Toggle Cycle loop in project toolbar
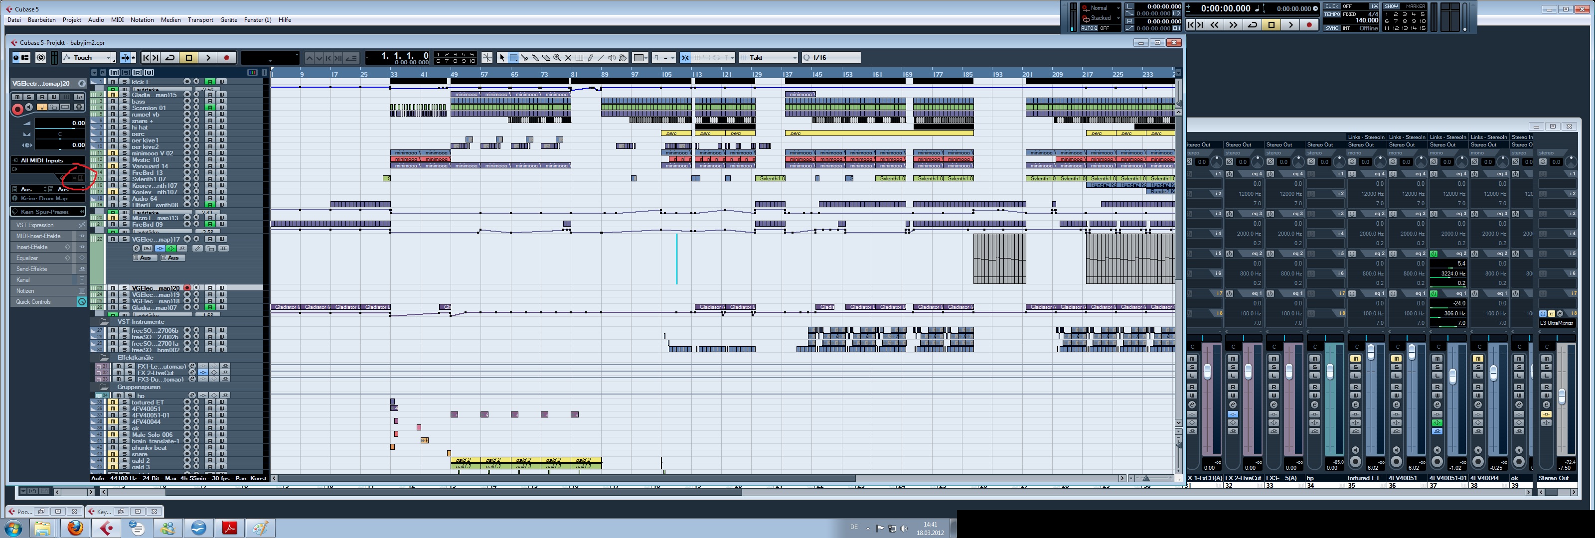This screenshot has height=538, width=1595. (170, 58)
